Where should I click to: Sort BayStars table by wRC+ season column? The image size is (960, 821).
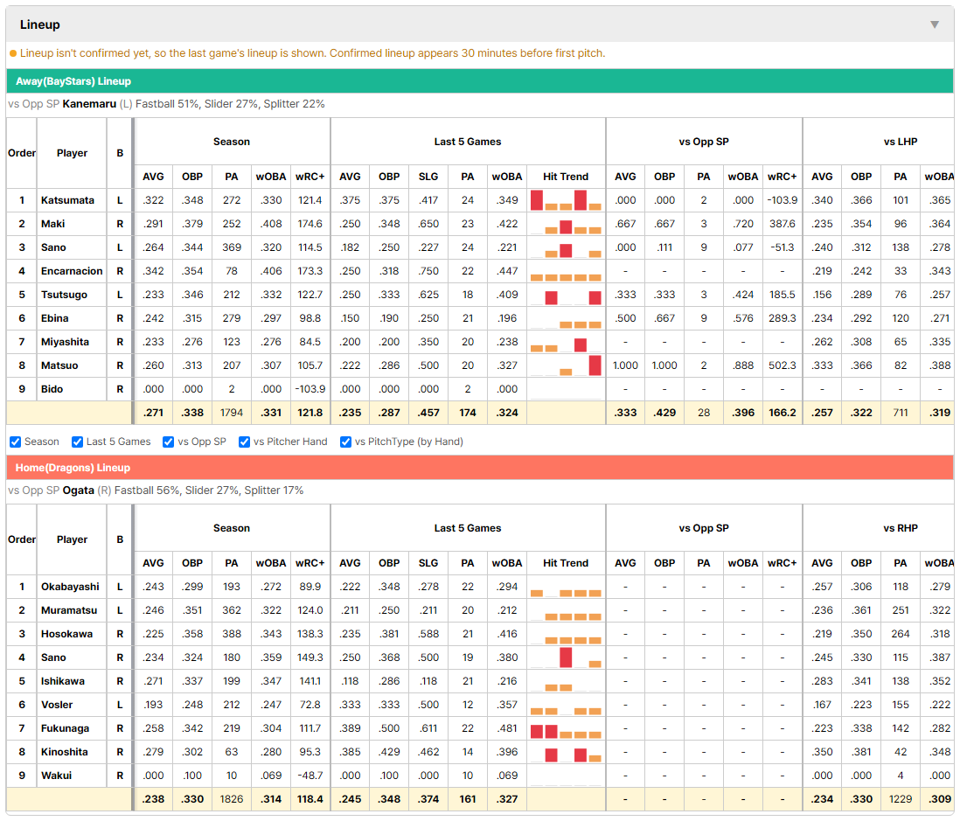[x=310, y=177]
